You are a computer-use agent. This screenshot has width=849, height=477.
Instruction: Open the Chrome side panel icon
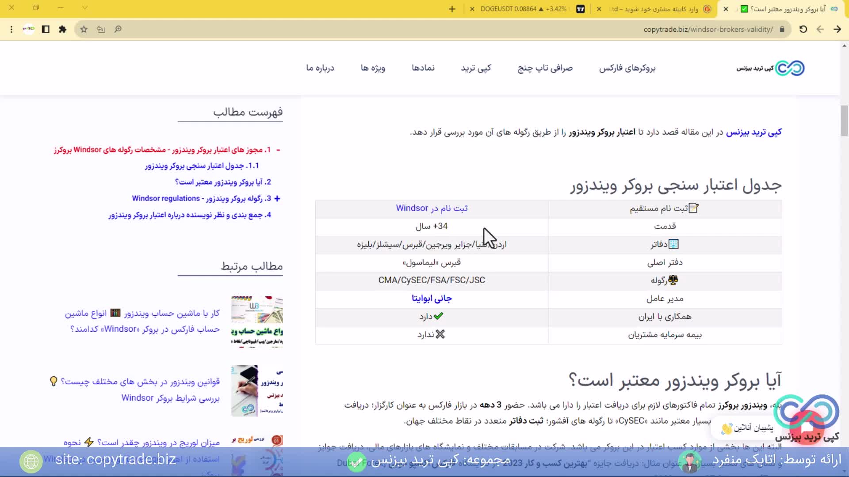pyautogui.click(x=46, y=29)
